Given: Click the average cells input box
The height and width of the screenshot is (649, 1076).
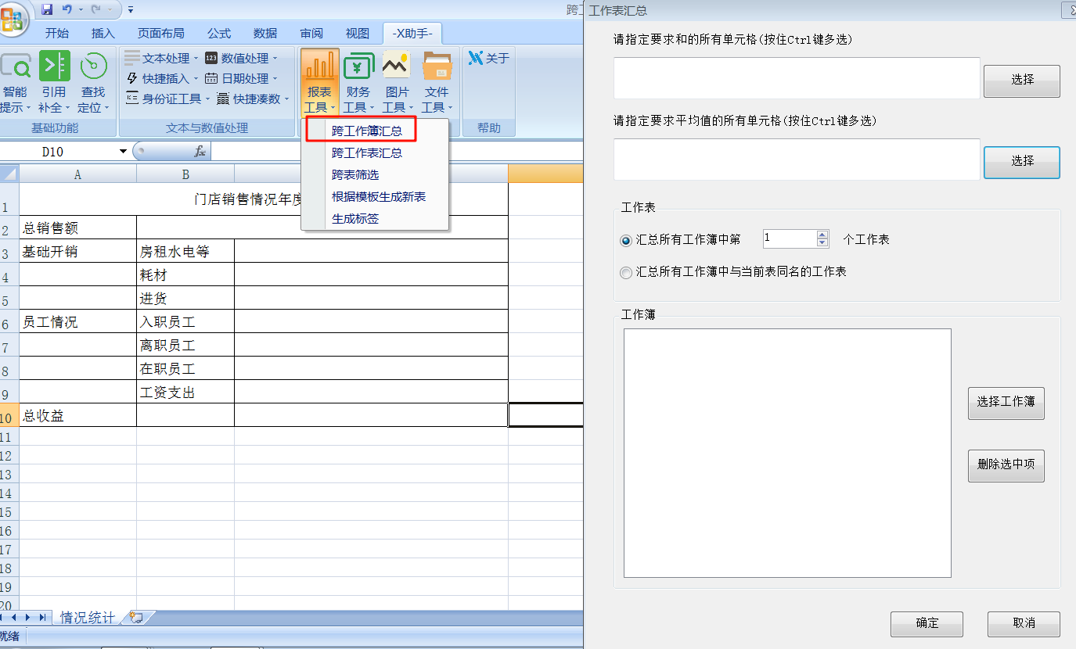Looking at the screenshot, I should [x=797, y=160].
